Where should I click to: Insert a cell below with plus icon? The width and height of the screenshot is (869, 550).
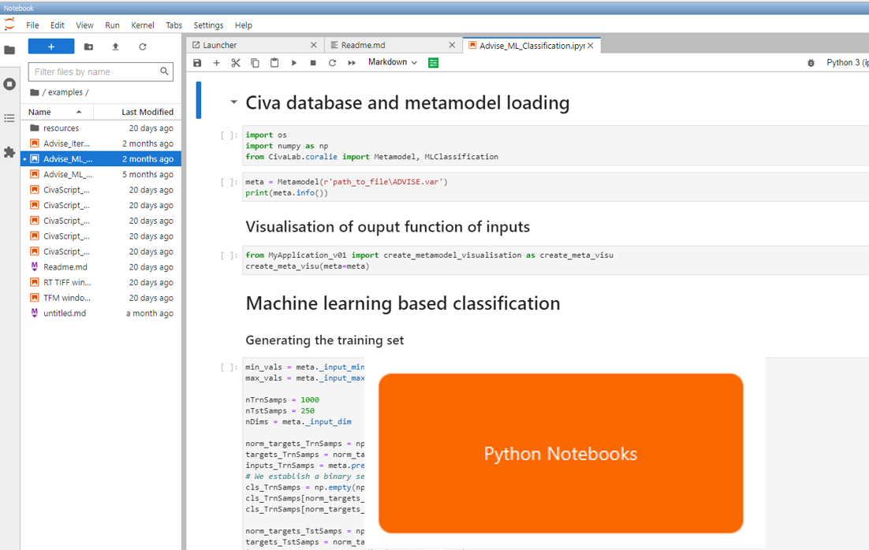point(217,62)
